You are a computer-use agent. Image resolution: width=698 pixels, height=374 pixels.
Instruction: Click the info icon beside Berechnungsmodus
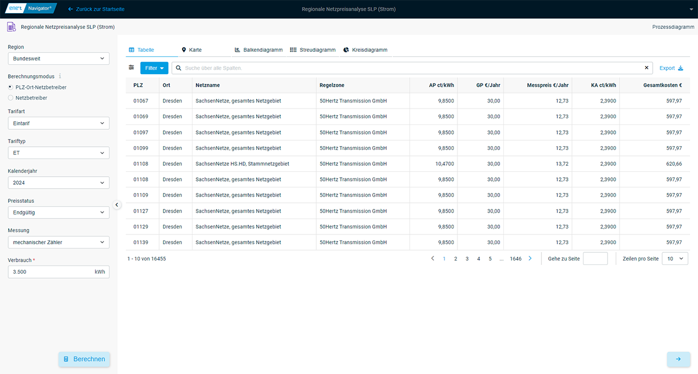tap(60, 76)
